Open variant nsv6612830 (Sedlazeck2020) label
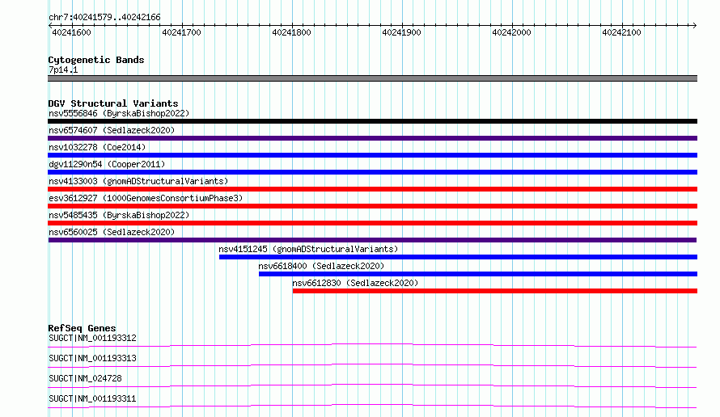720x417 pixels. [x=355, y=283]
